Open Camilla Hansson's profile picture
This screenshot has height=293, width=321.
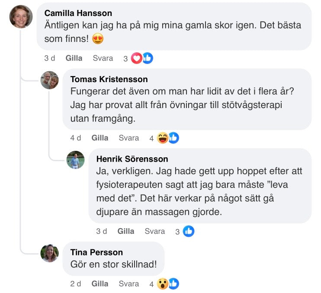[x=21, y=16]
